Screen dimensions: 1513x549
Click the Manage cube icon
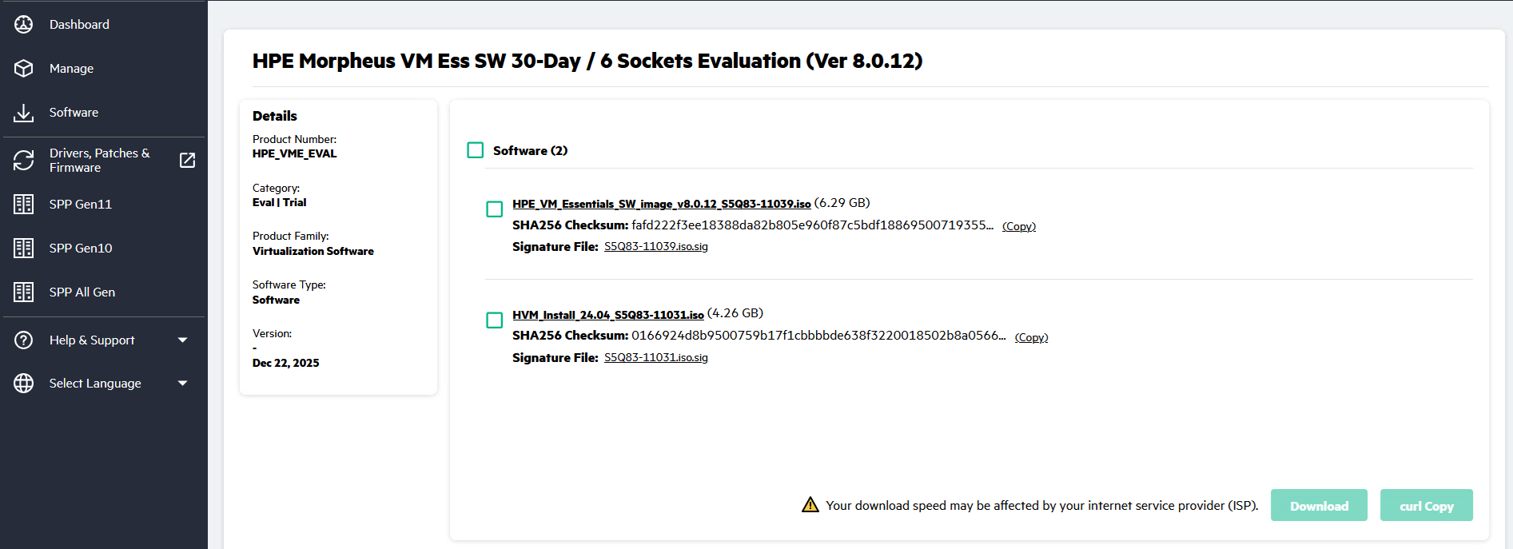pyautogui.click(x=24, y=69)
